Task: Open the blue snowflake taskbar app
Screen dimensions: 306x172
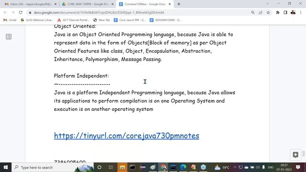Action: click(x=203, y=167)
